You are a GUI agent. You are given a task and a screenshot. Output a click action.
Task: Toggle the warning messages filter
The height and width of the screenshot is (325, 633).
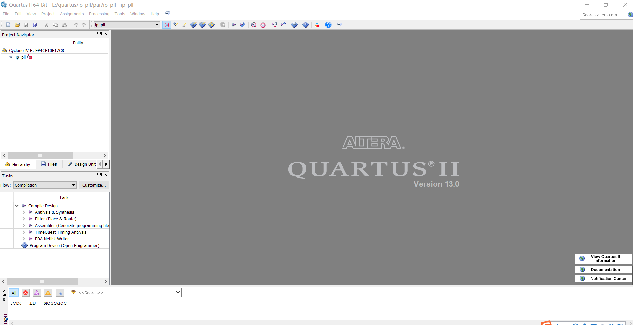[48, 293]
